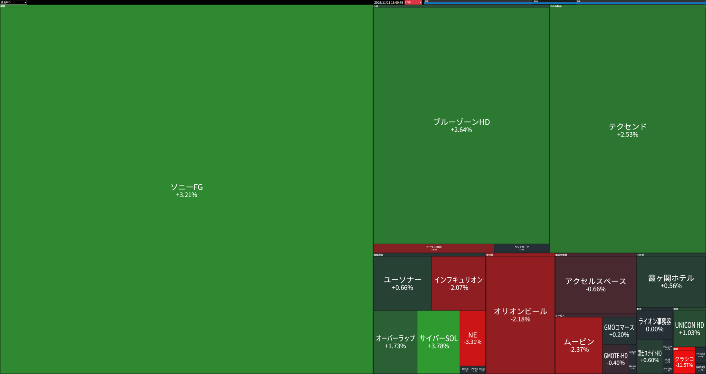The width and height of the screenshot is (706, 374).
Task: Select the ソニーFG treemap tile
Action: [186, 190]
